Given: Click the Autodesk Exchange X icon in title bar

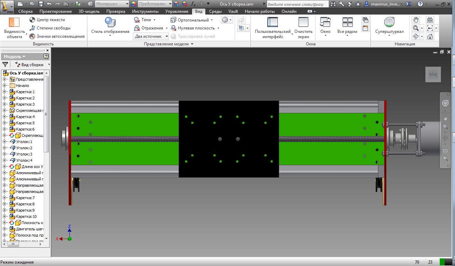Looking at the screenshot, I should tap(408, 4).
